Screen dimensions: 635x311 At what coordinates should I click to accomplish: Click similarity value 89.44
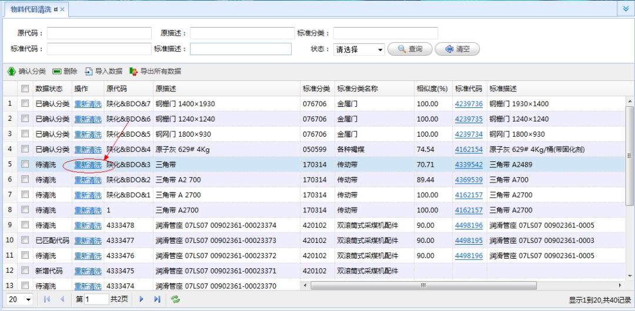(x=425, y=180)
